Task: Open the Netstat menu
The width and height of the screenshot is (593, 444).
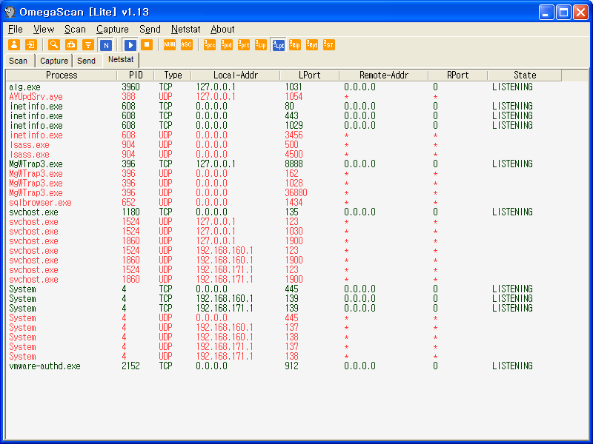Action: pos(185,30)
